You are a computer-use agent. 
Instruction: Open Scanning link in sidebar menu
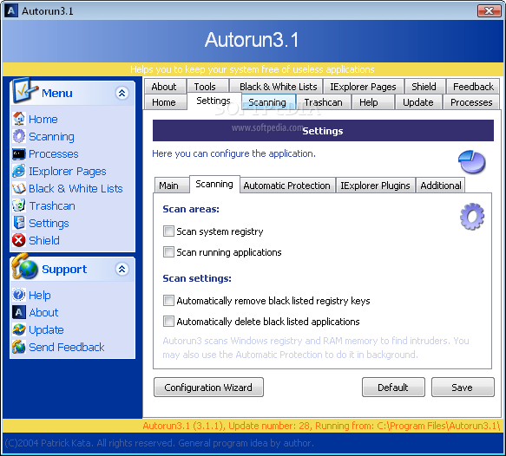51,137
